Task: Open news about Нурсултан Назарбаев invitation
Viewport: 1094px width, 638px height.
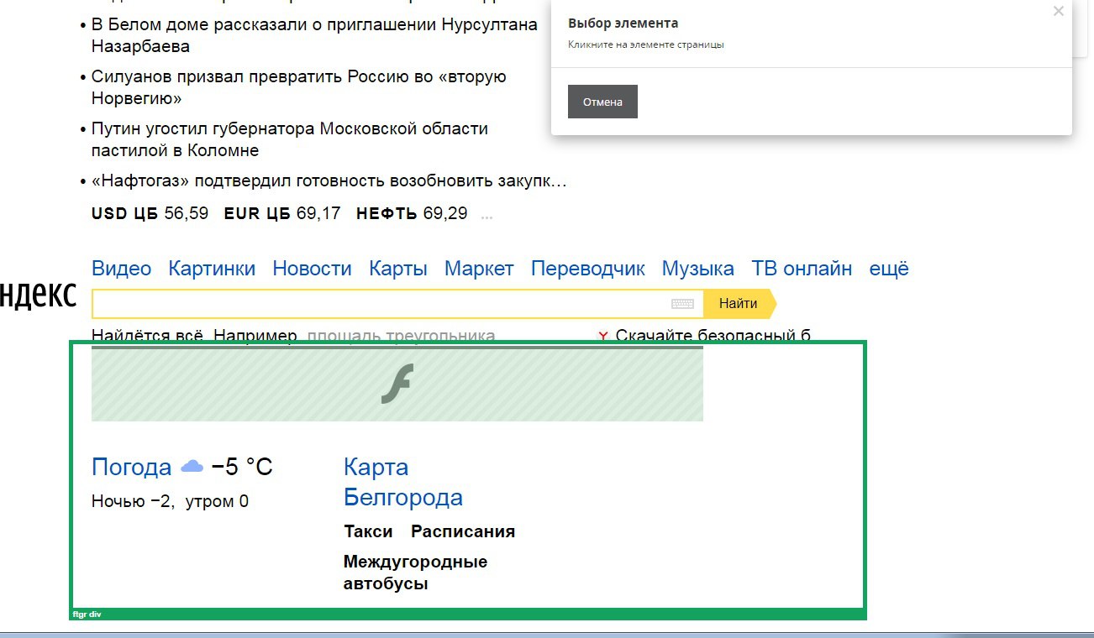Action: pos(314,35)
